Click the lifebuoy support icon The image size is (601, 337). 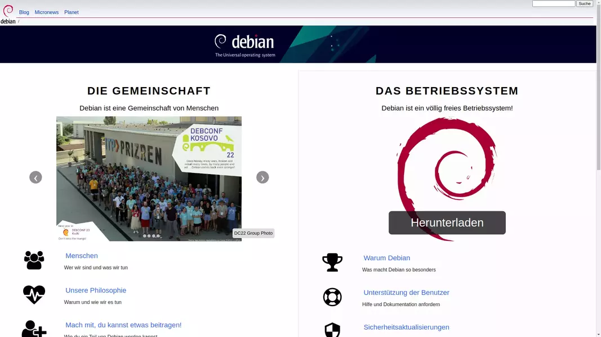coord(332,297)
